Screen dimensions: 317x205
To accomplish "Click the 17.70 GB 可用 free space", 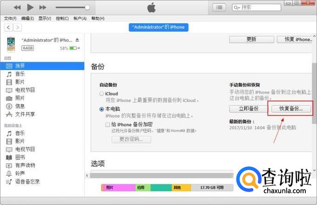I will click(x=212, y=188).
